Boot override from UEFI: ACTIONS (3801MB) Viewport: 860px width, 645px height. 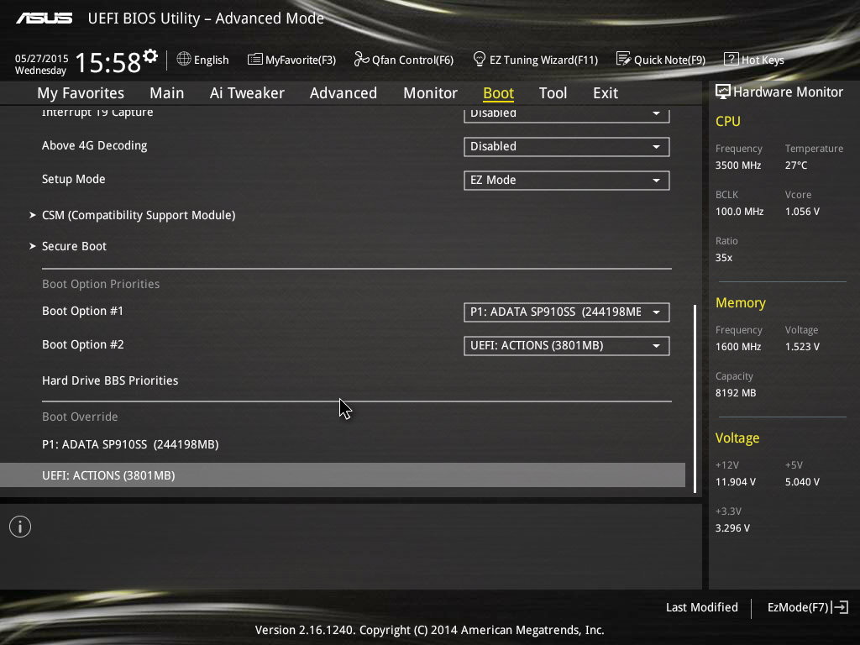coord(343,475)
